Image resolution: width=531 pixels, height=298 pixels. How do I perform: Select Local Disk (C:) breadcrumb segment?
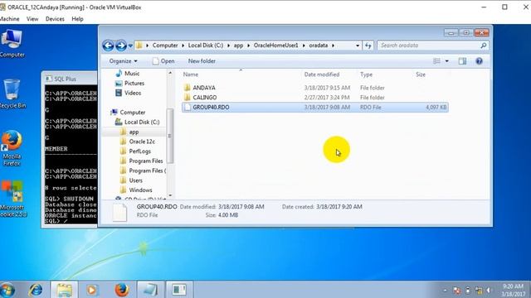(206, 46)
